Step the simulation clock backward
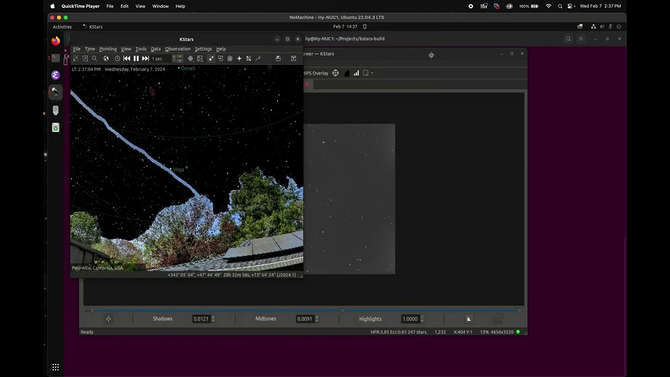The height and width of the screenshot is (377, 670). coord(127,59)
